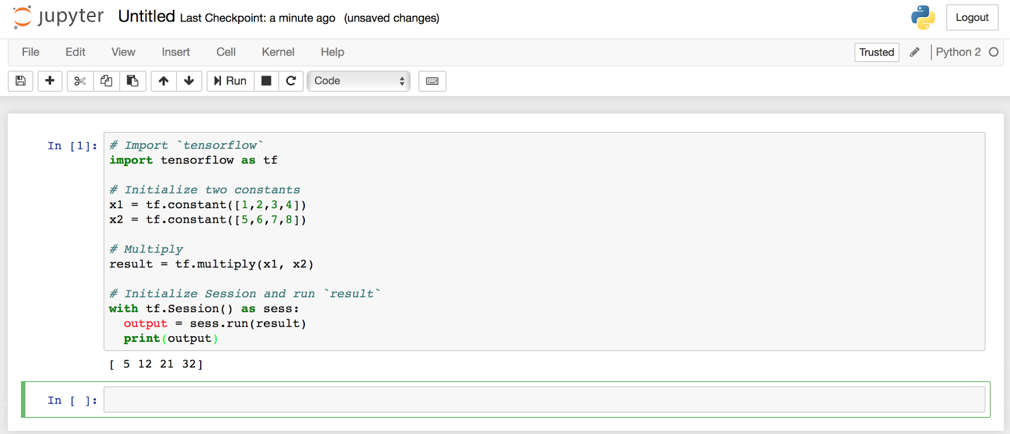The height and width of the screenshot is (434, 1010).
Task: Open the Cell menu
Action: click(x=225, y=52)
